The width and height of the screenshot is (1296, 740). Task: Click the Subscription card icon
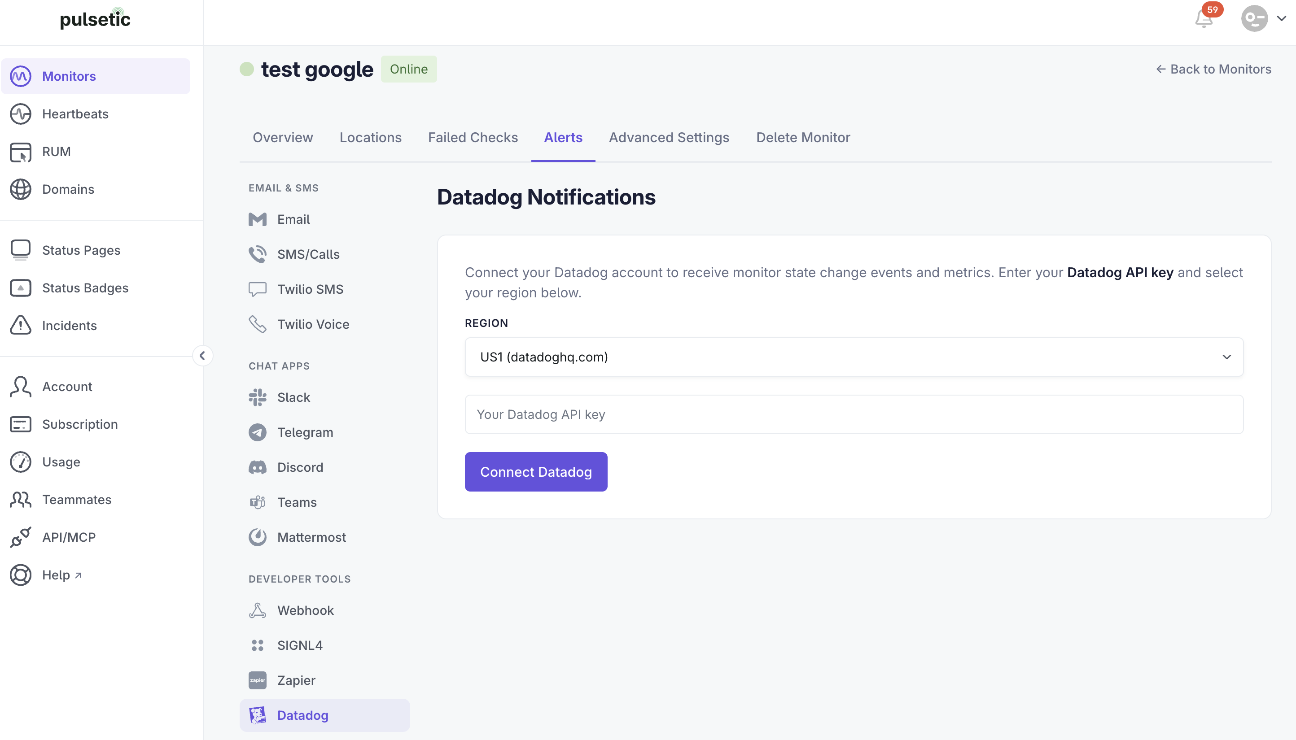[x=21, y=424]
